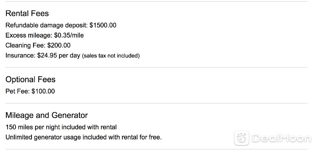The image size is (319, 151).
Task: Select the Rental Fees heading
Action: (x=27, y=14)
